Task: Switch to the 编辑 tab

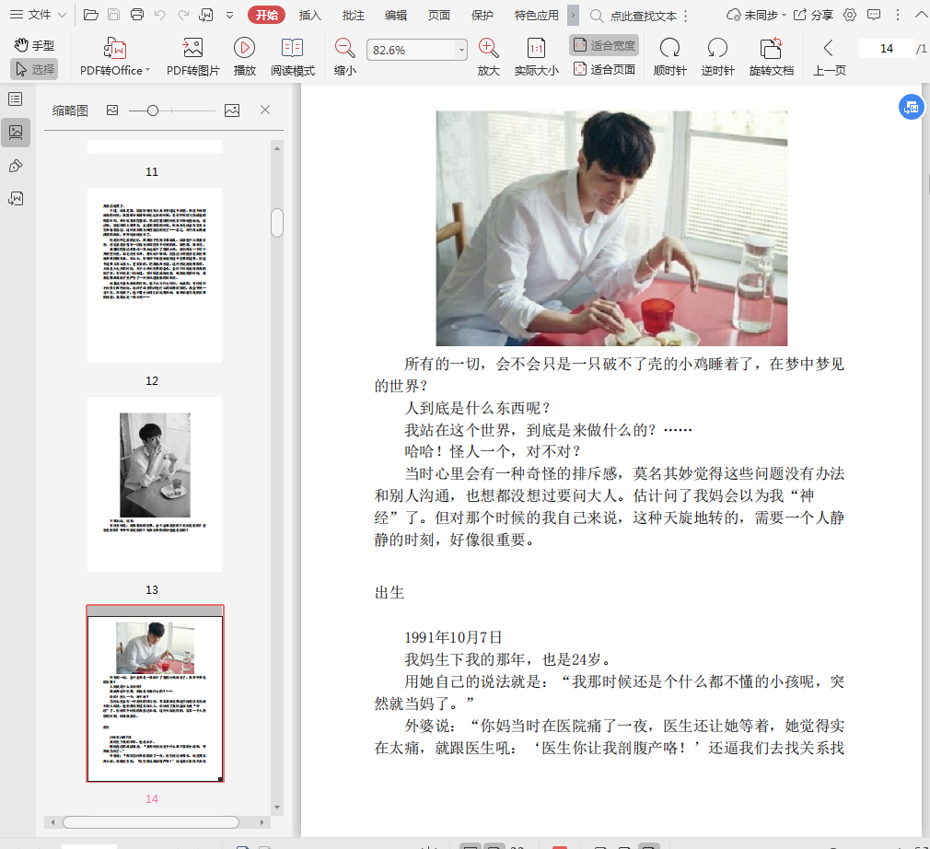Action: (x=396, y=16)
